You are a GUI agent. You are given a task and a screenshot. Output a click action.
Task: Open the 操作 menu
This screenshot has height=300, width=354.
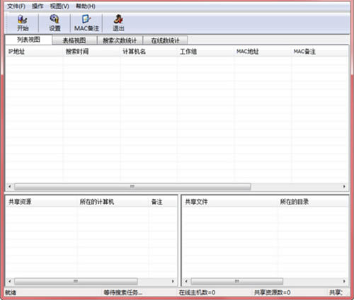pos(38,6)
